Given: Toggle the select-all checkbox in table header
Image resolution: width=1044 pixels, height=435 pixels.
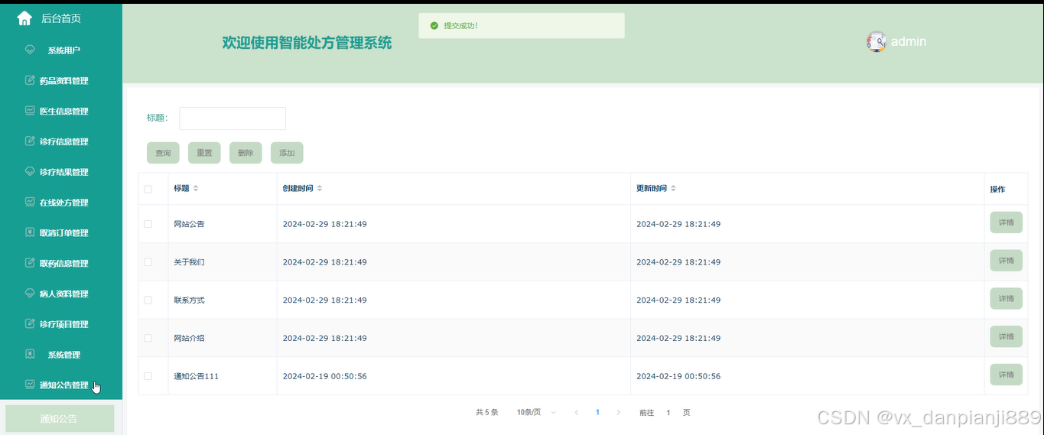Looking at the screenshot, I should pyautogui.click(x=148, y=190).
